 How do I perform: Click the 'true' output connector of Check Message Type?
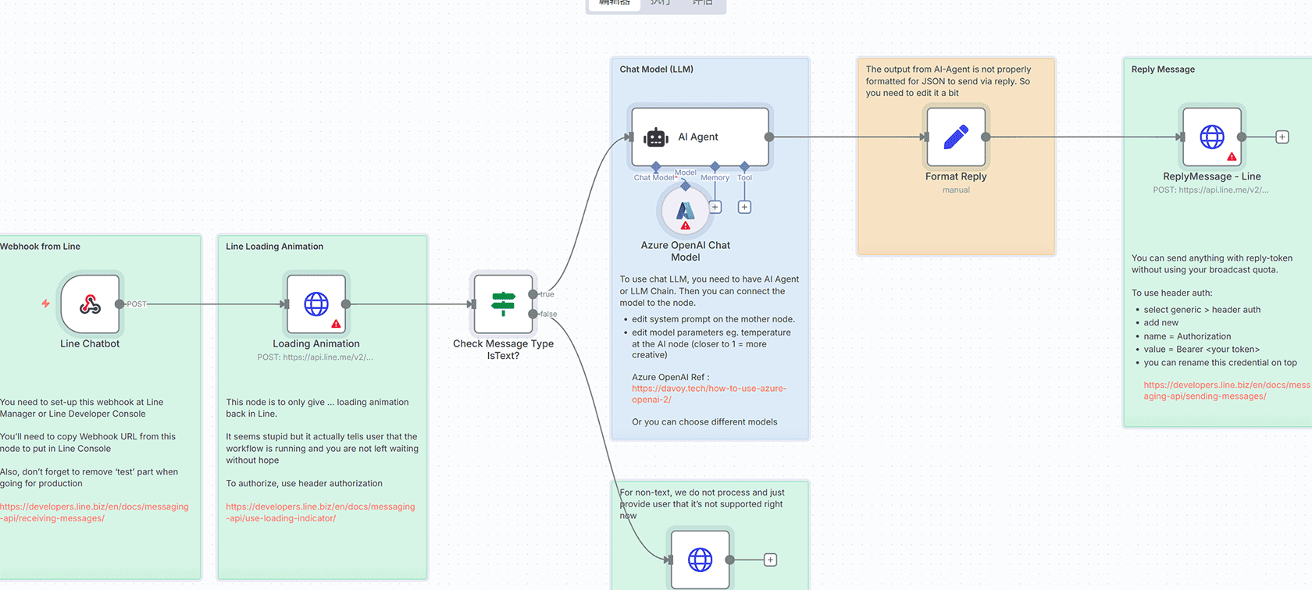(533, 294)
